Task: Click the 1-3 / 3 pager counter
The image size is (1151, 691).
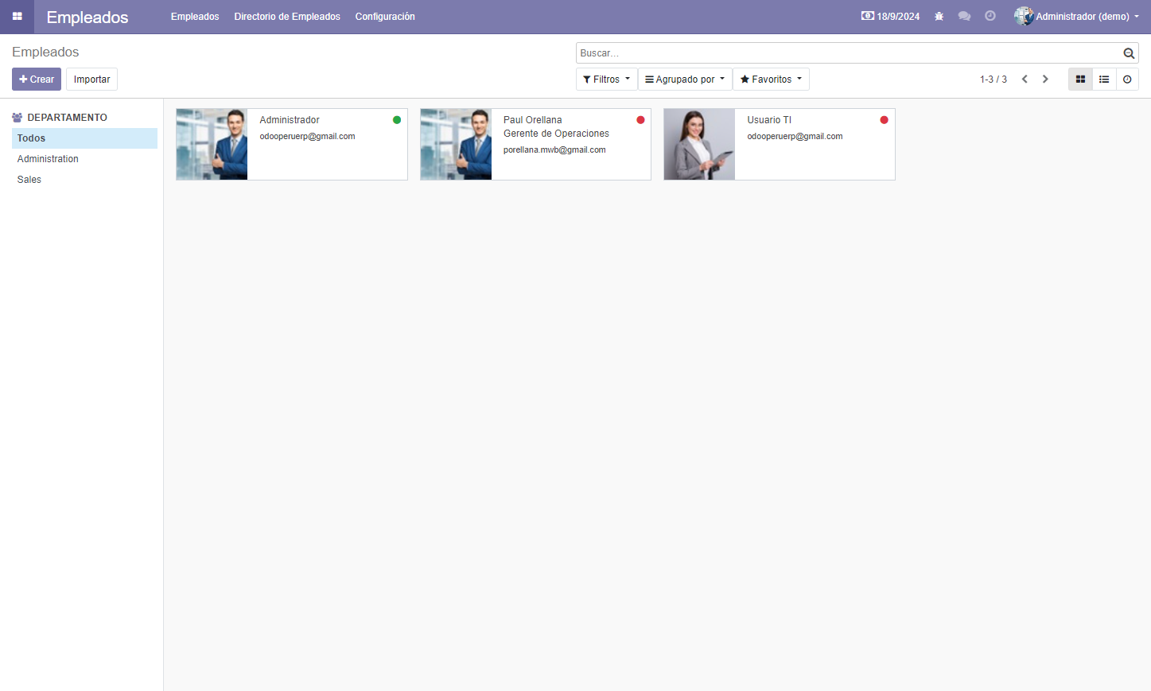Action: pos(994,80)
